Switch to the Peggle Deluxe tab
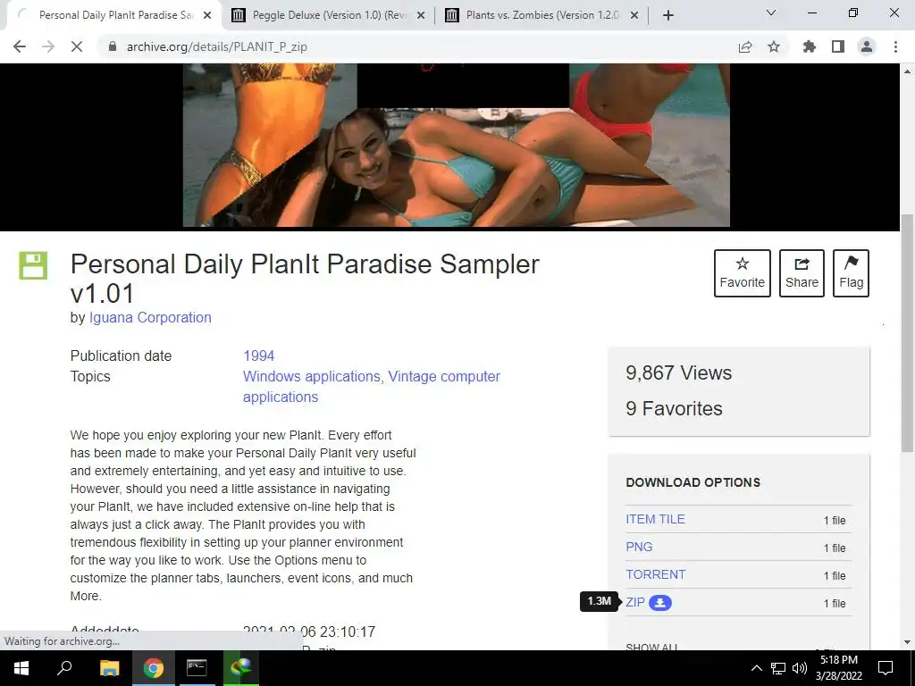 [329, 15]
